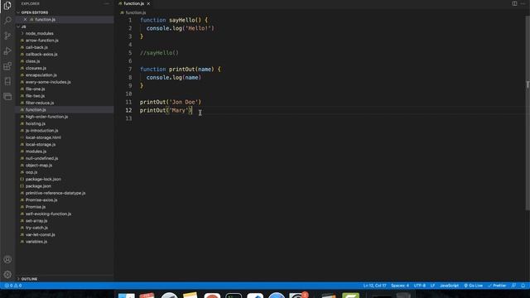Close the function.js editor tab
Image resolution: width=530 pixels, height=298 pixels.
(148, 3)
